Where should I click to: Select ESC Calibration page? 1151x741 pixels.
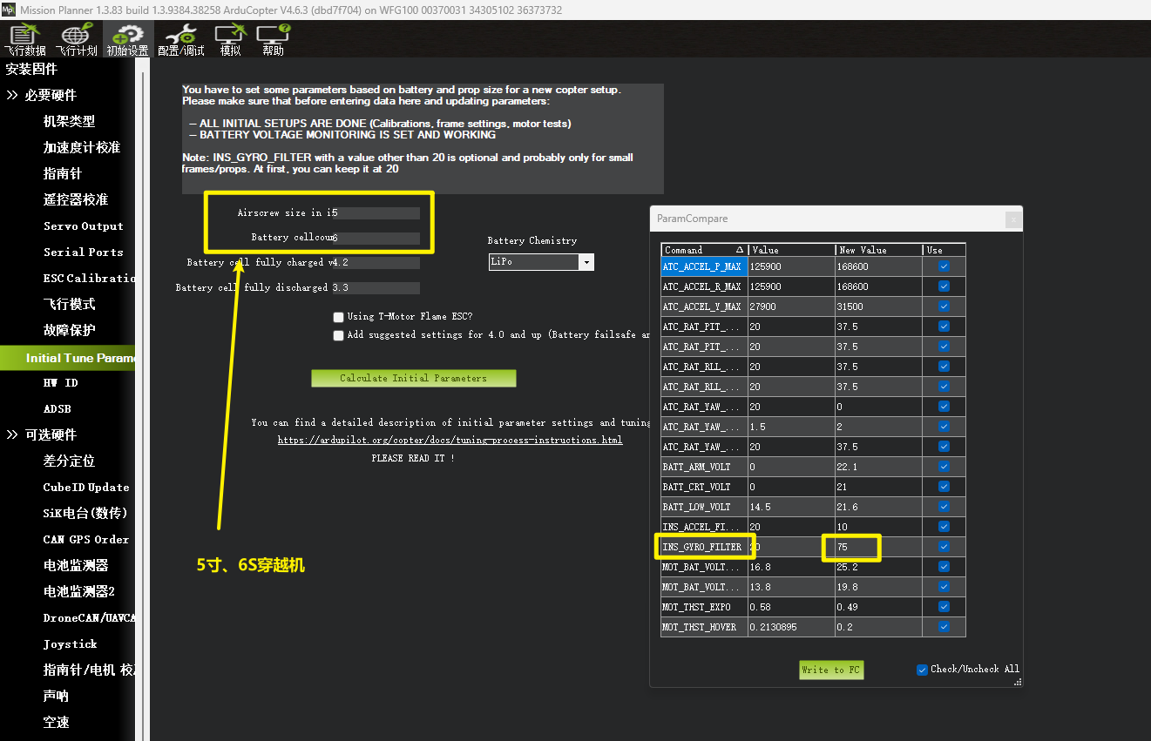pyautogui.click(x=89, y=278)
